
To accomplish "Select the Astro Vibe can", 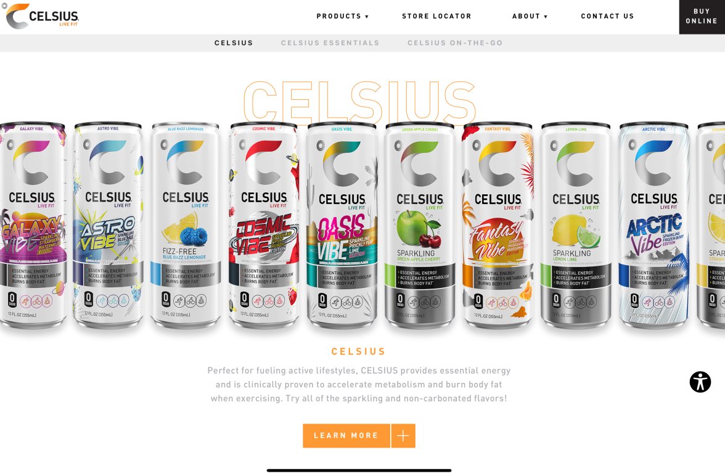I will click(x=109, y=225).
